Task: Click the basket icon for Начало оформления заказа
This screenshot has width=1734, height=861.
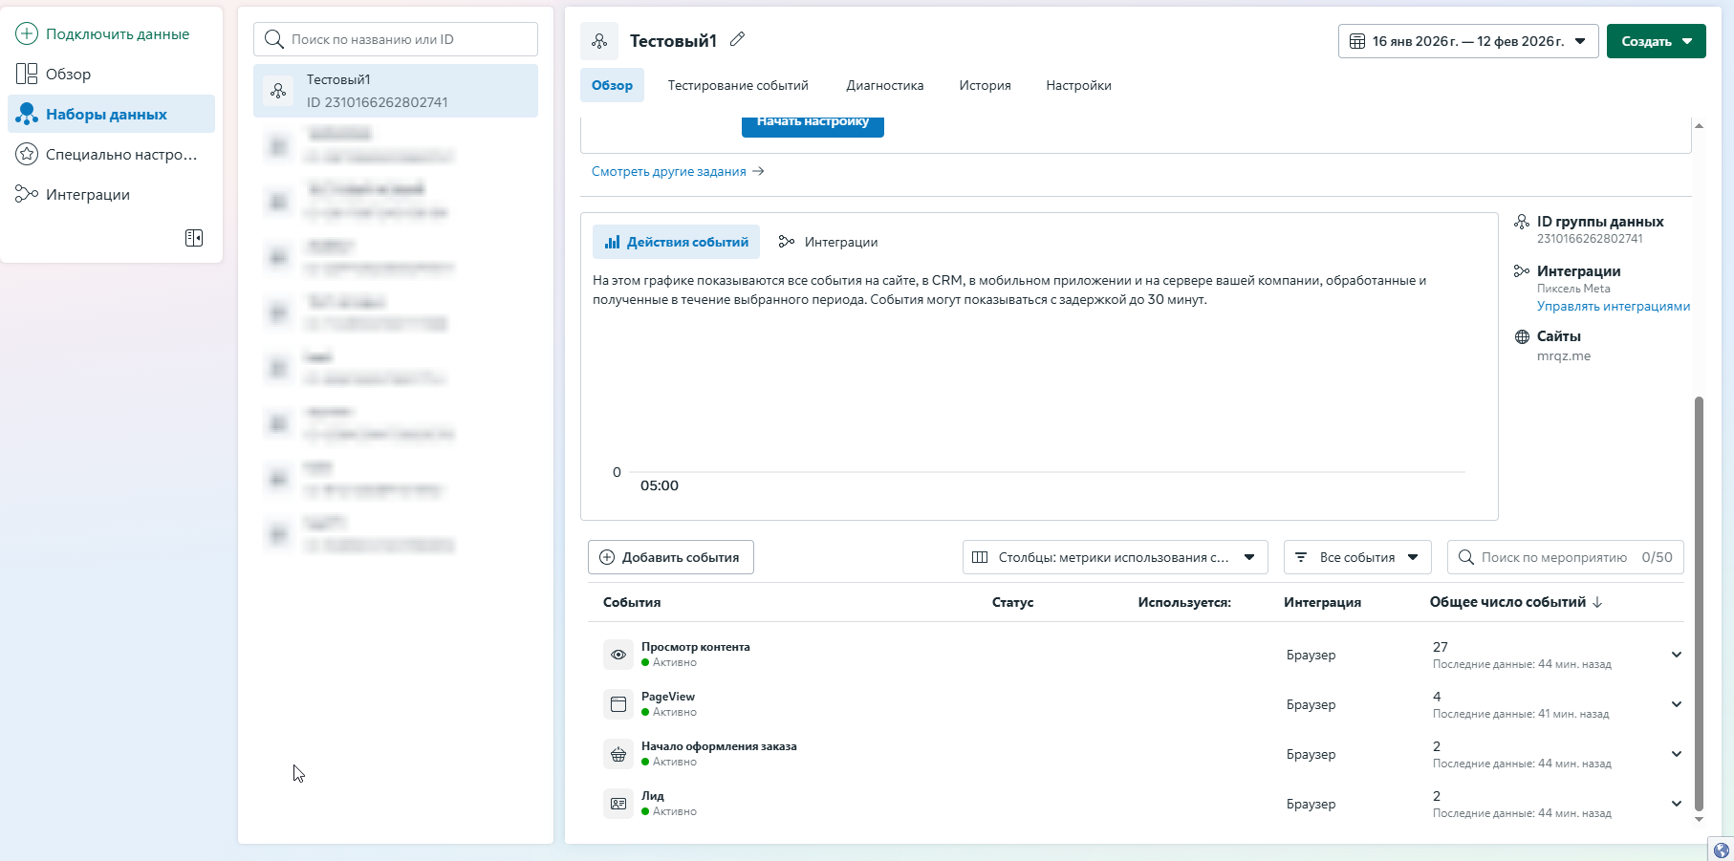Action: [x=618, y=754]
